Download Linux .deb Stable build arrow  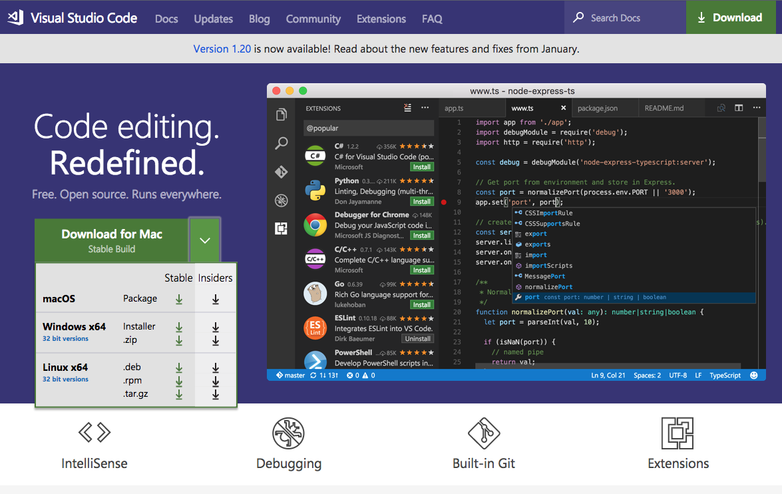(179, 368)
